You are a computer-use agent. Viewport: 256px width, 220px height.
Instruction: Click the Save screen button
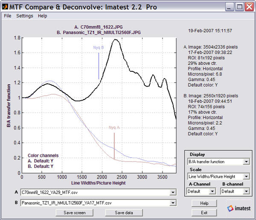pyautogui.click(x=74, y=213)
